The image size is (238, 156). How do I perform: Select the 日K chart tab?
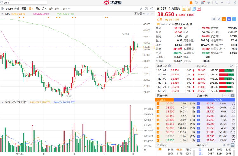point(31,9)
